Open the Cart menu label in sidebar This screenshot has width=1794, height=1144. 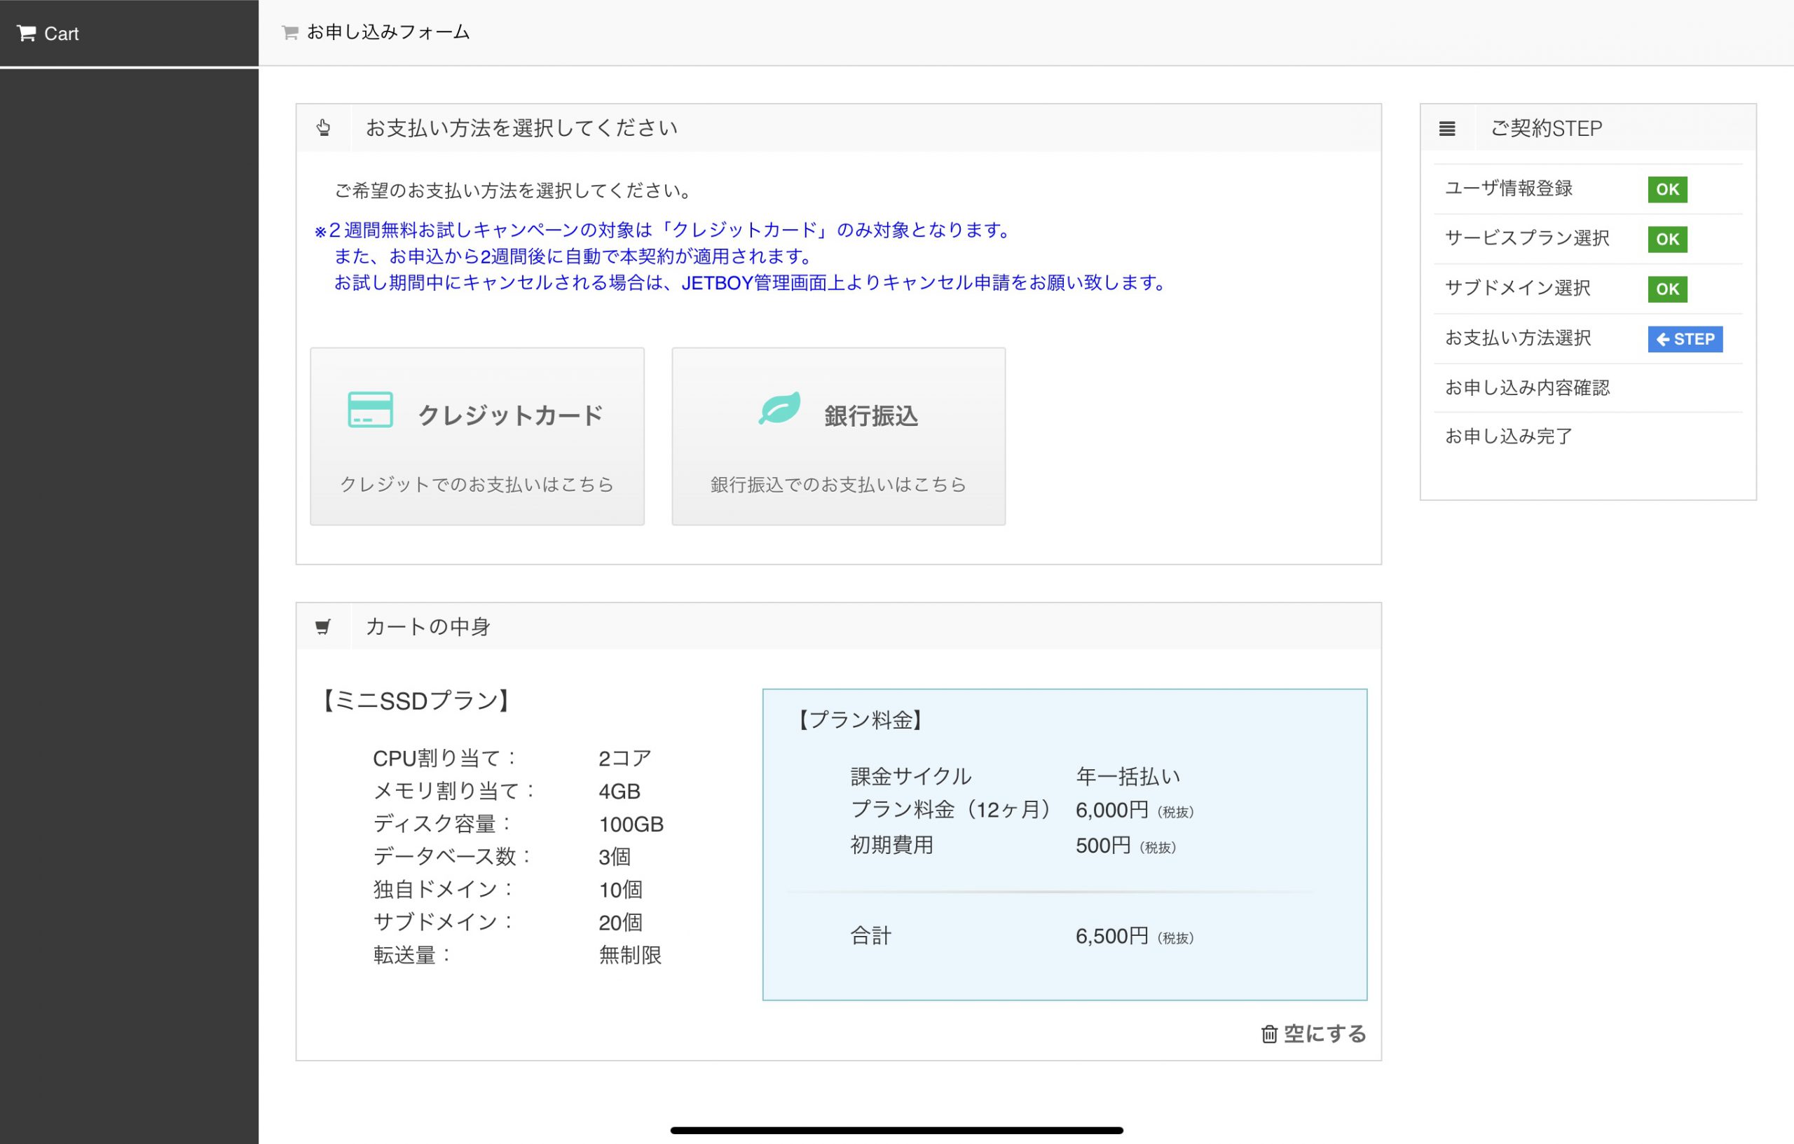(x=61, y=34)
